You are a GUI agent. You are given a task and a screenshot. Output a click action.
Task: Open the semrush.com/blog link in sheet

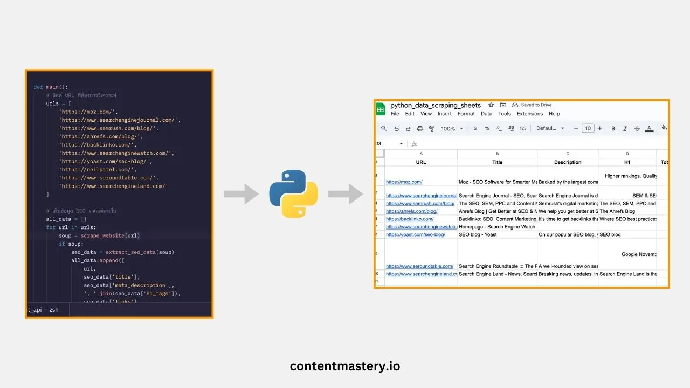(420, 203)
